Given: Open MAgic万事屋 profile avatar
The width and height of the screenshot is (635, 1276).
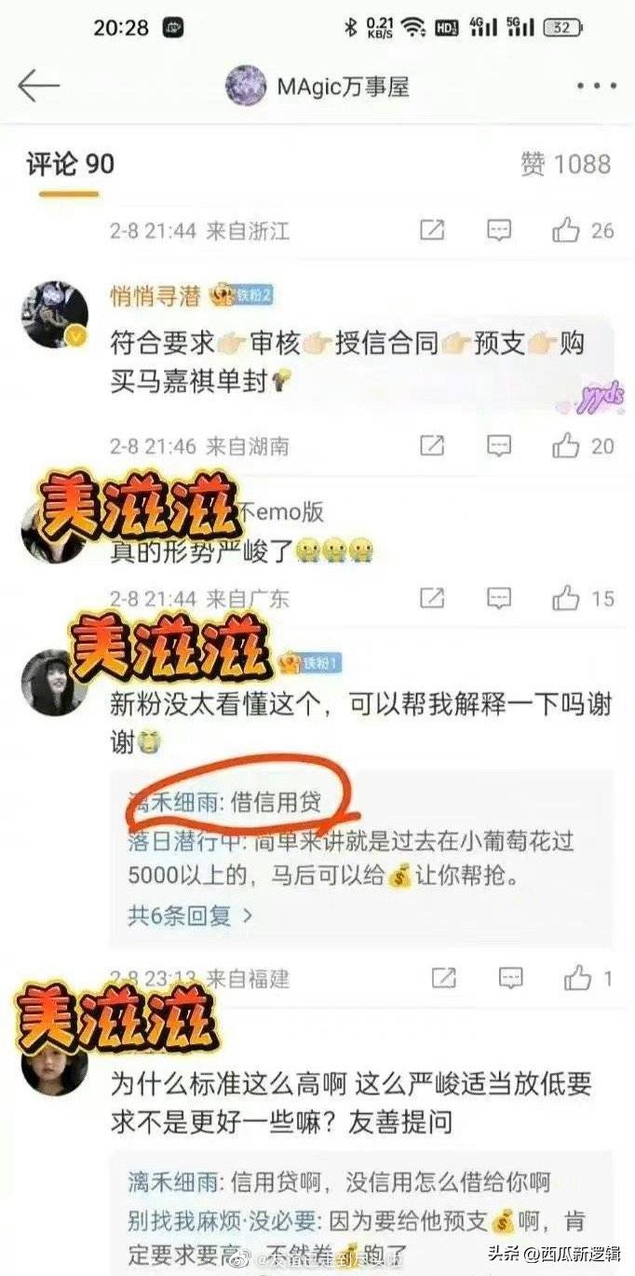Looking at the screenshot, I should (246, 87).
